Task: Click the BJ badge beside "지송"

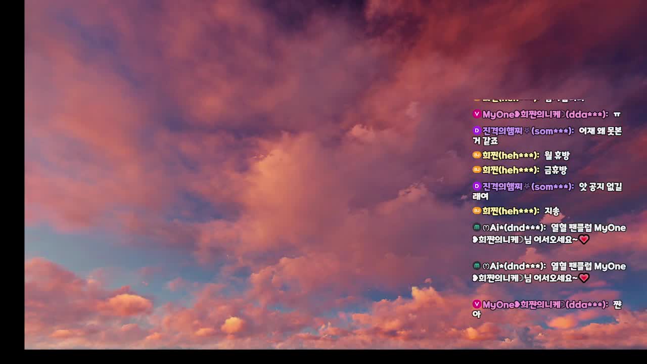Action: (477, 211)
